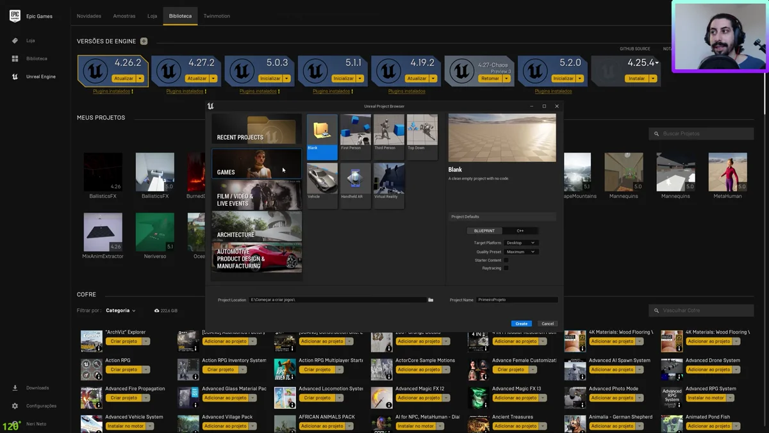Screen dimensions: 769x433
Task: Click the 4.26.2 engine Unreal logo
Action: [x=95, y=71]
